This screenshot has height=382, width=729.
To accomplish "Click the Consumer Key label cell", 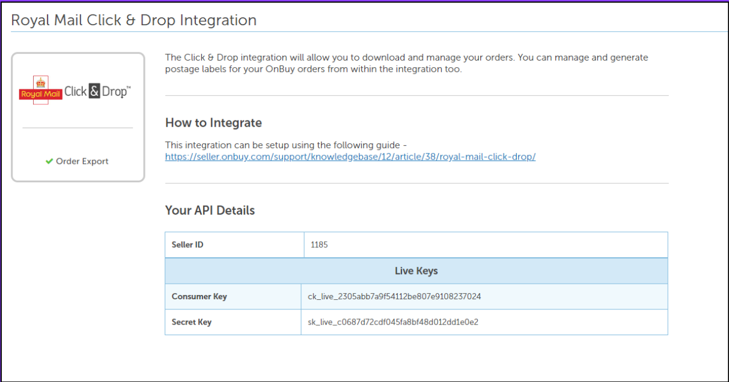I will coord(200,296).
